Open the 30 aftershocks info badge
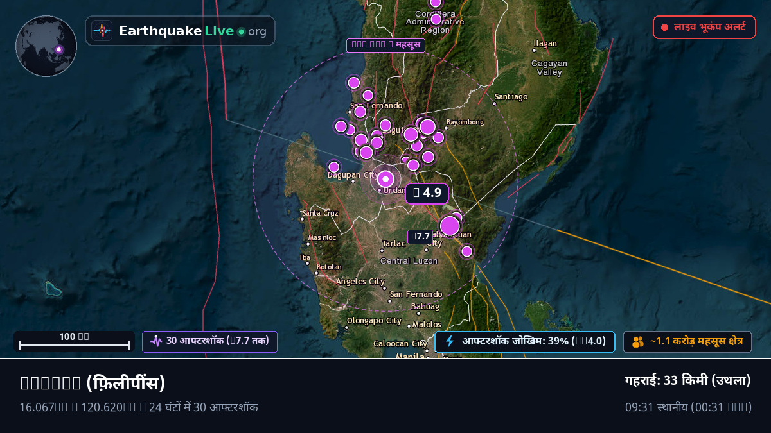 209,341
